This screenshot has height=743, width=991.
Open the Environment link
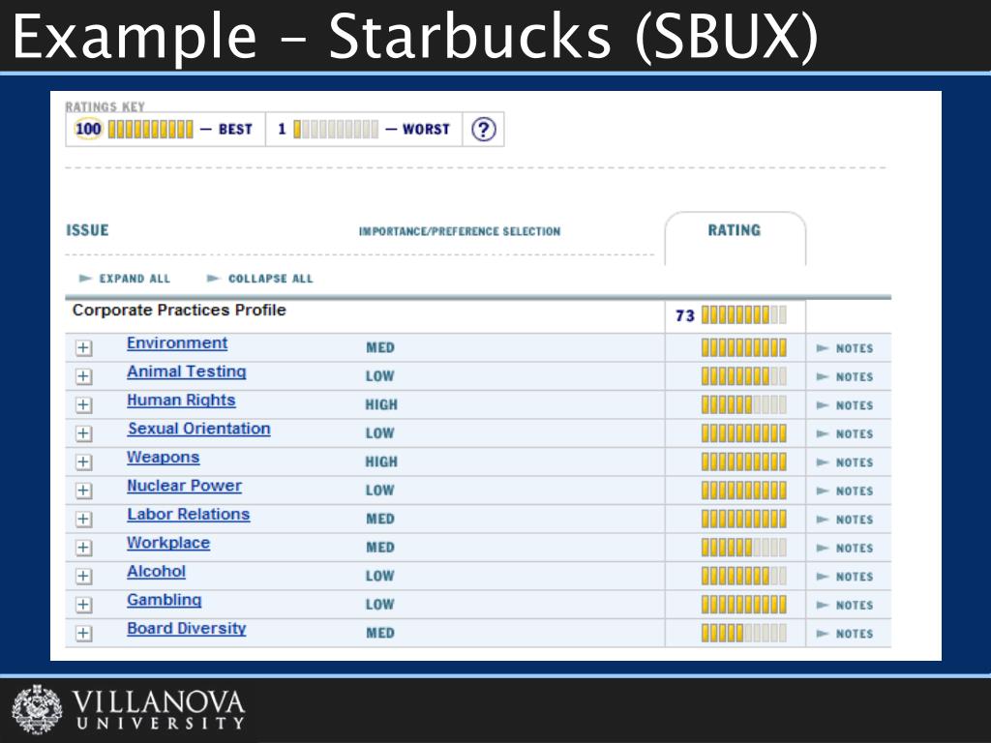(177, 343)
